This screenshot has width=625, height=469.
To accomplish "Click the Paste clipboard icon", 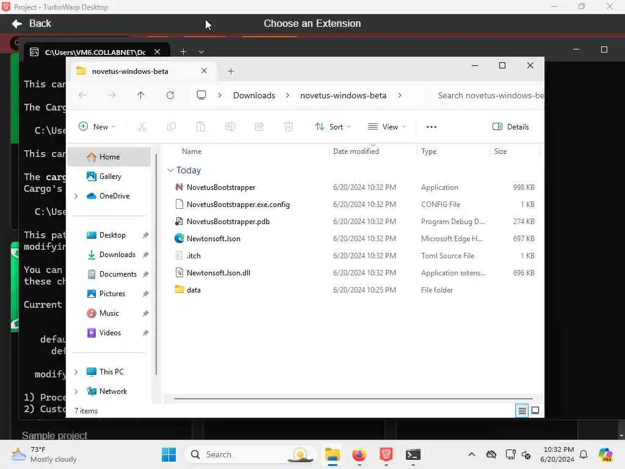I will pos(200,127).
